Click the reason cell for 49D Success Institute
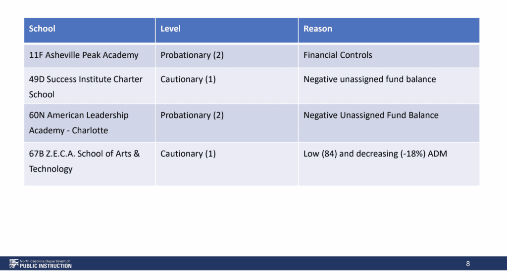 (x=370, y=79)
